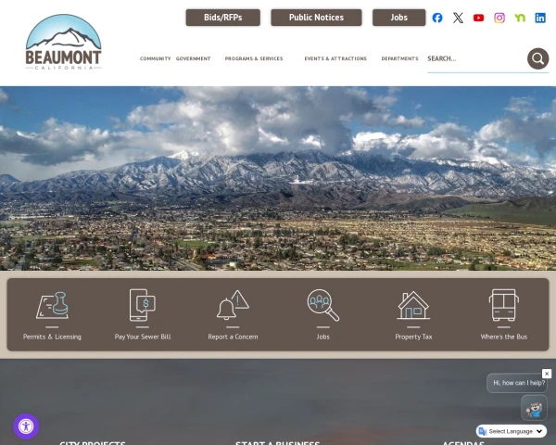This screenshot has height=445, width=556.
Task: Expand the Select Language dropdown
Action: tap(512, 431)
